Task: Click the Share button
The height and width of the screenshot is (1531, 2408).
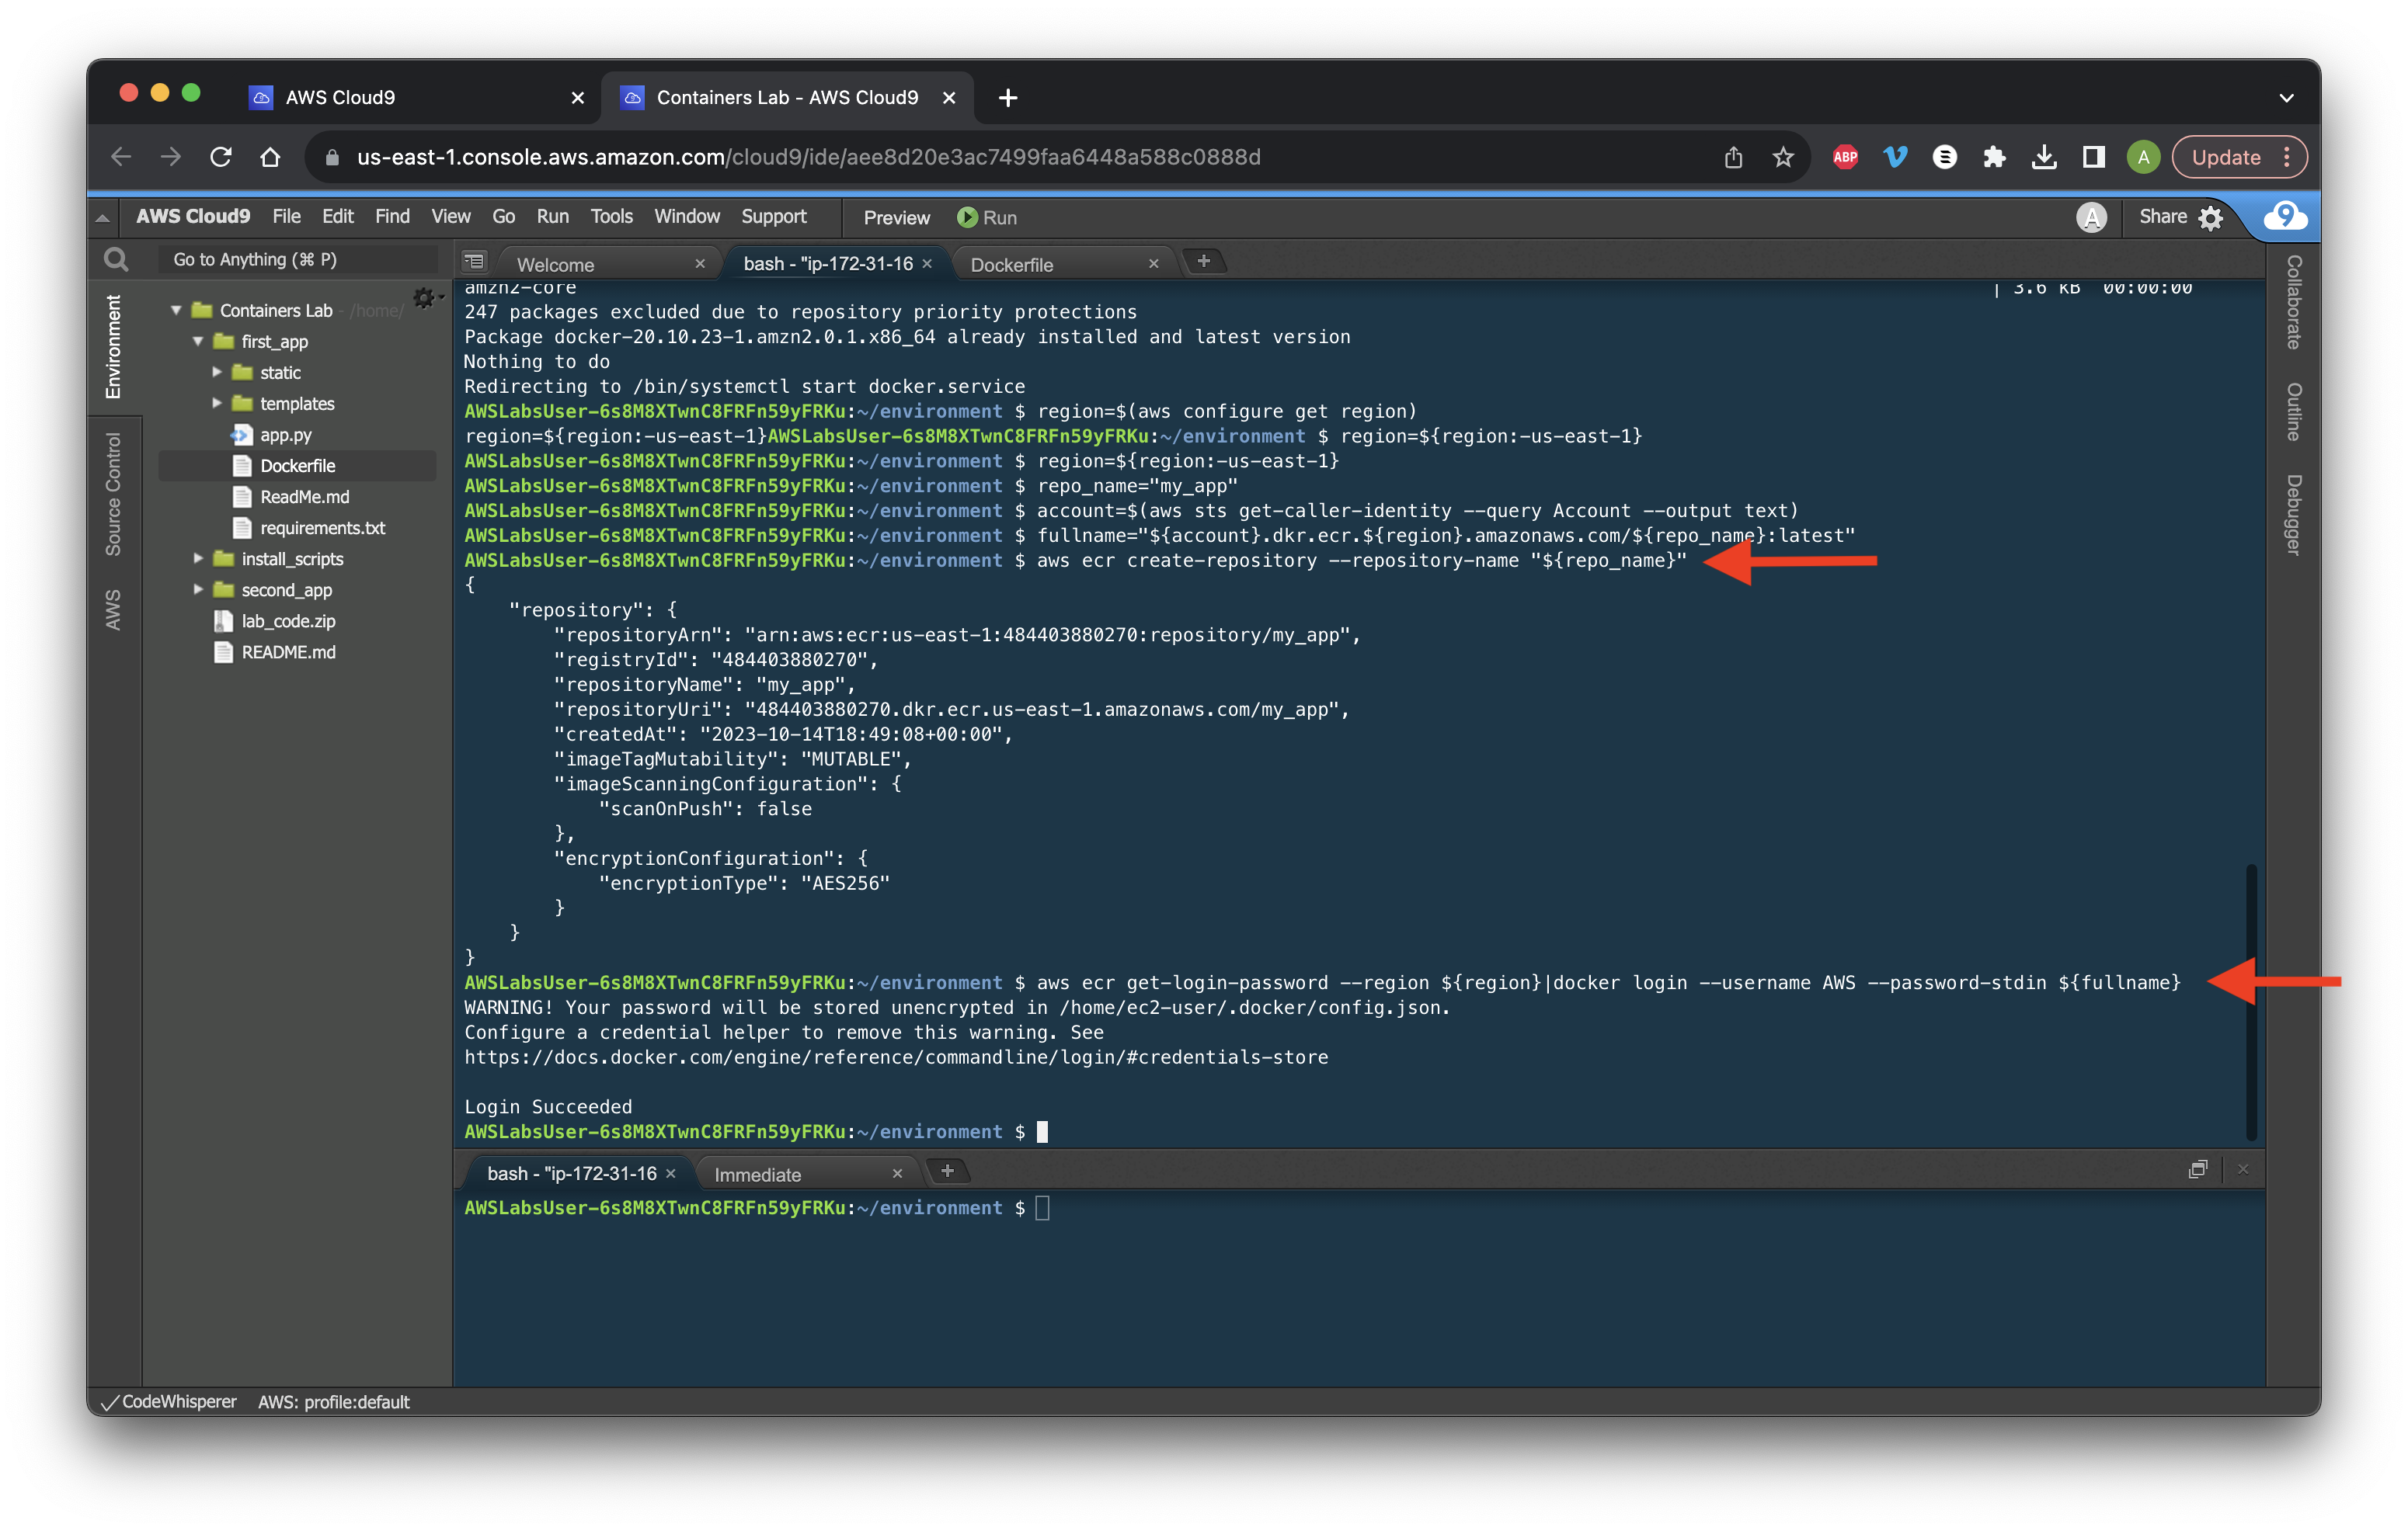Action: (2162, 216)
